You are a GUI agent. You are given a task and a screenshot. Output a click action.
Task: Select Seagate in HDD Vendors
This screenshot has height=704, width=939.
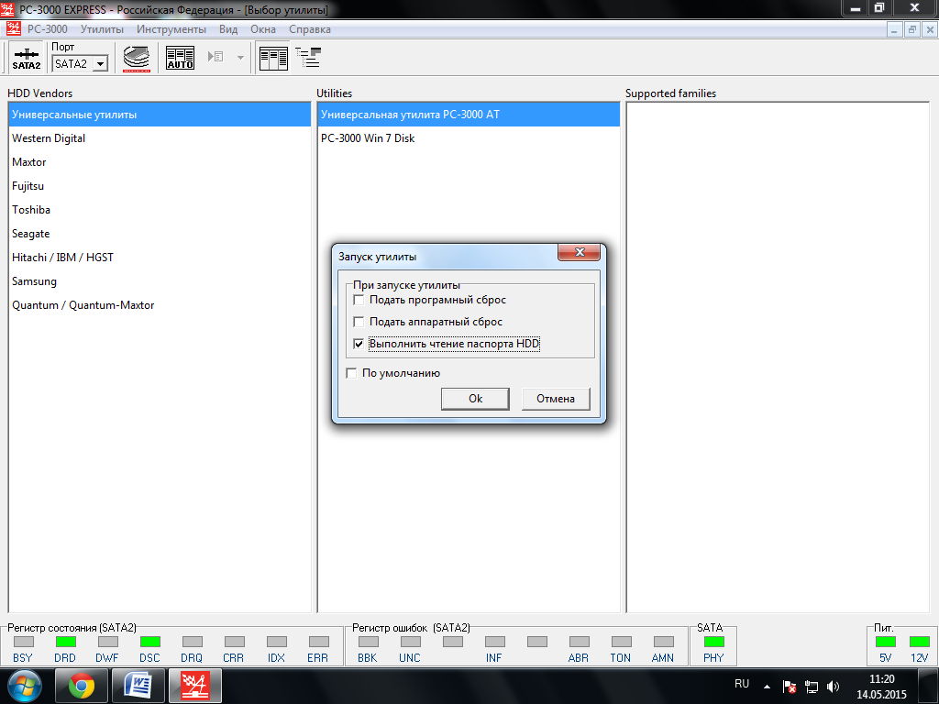pyautogui.click(x=160, y=234)
